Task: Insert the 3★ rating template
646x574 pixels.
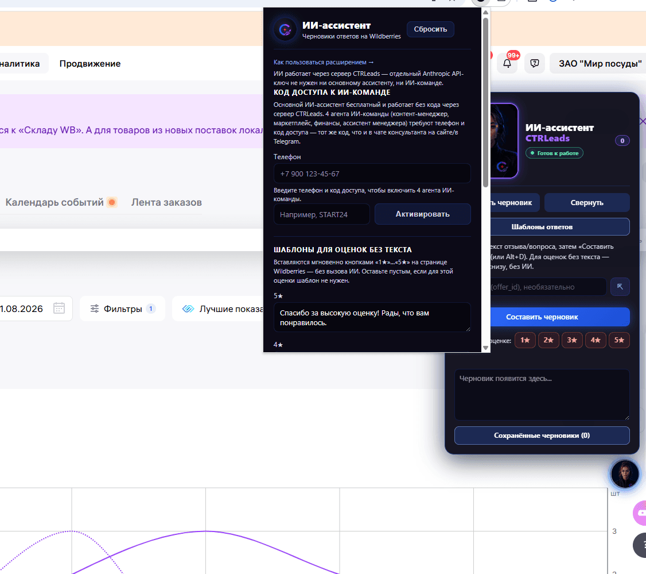Action: point(571,340)
